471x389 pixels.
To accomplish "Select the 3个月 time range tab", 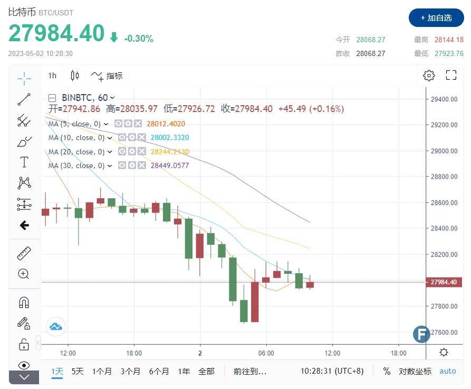I will coord(130,372).
